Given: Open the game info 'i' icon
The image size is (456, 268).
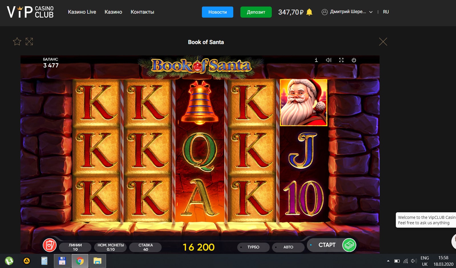Looking at the screenshot, I should [x=316, y=60].
